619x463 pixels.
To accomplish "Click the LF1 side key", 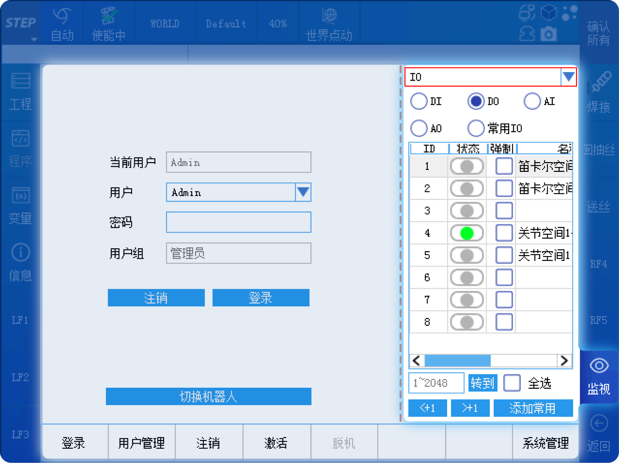I will 21,320.
